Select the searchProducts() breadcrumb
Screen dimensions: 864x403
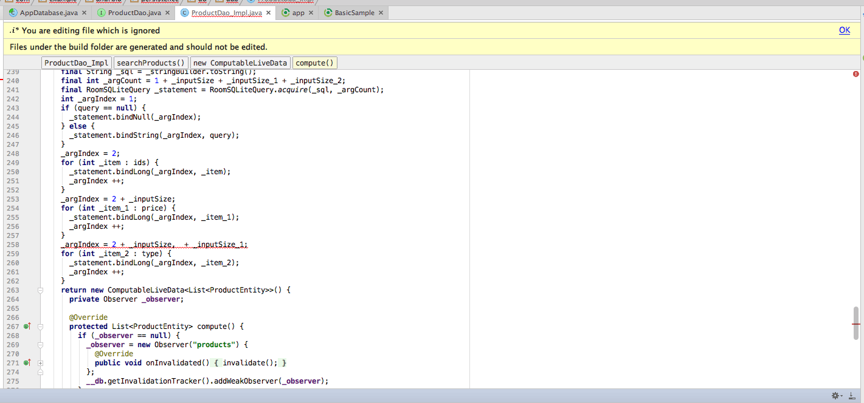pos(150,63)
